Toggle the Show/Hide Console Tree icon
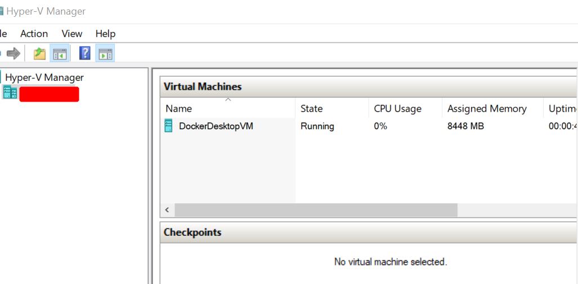The height and width of the screenshot is (284, 578). point(59,54)
